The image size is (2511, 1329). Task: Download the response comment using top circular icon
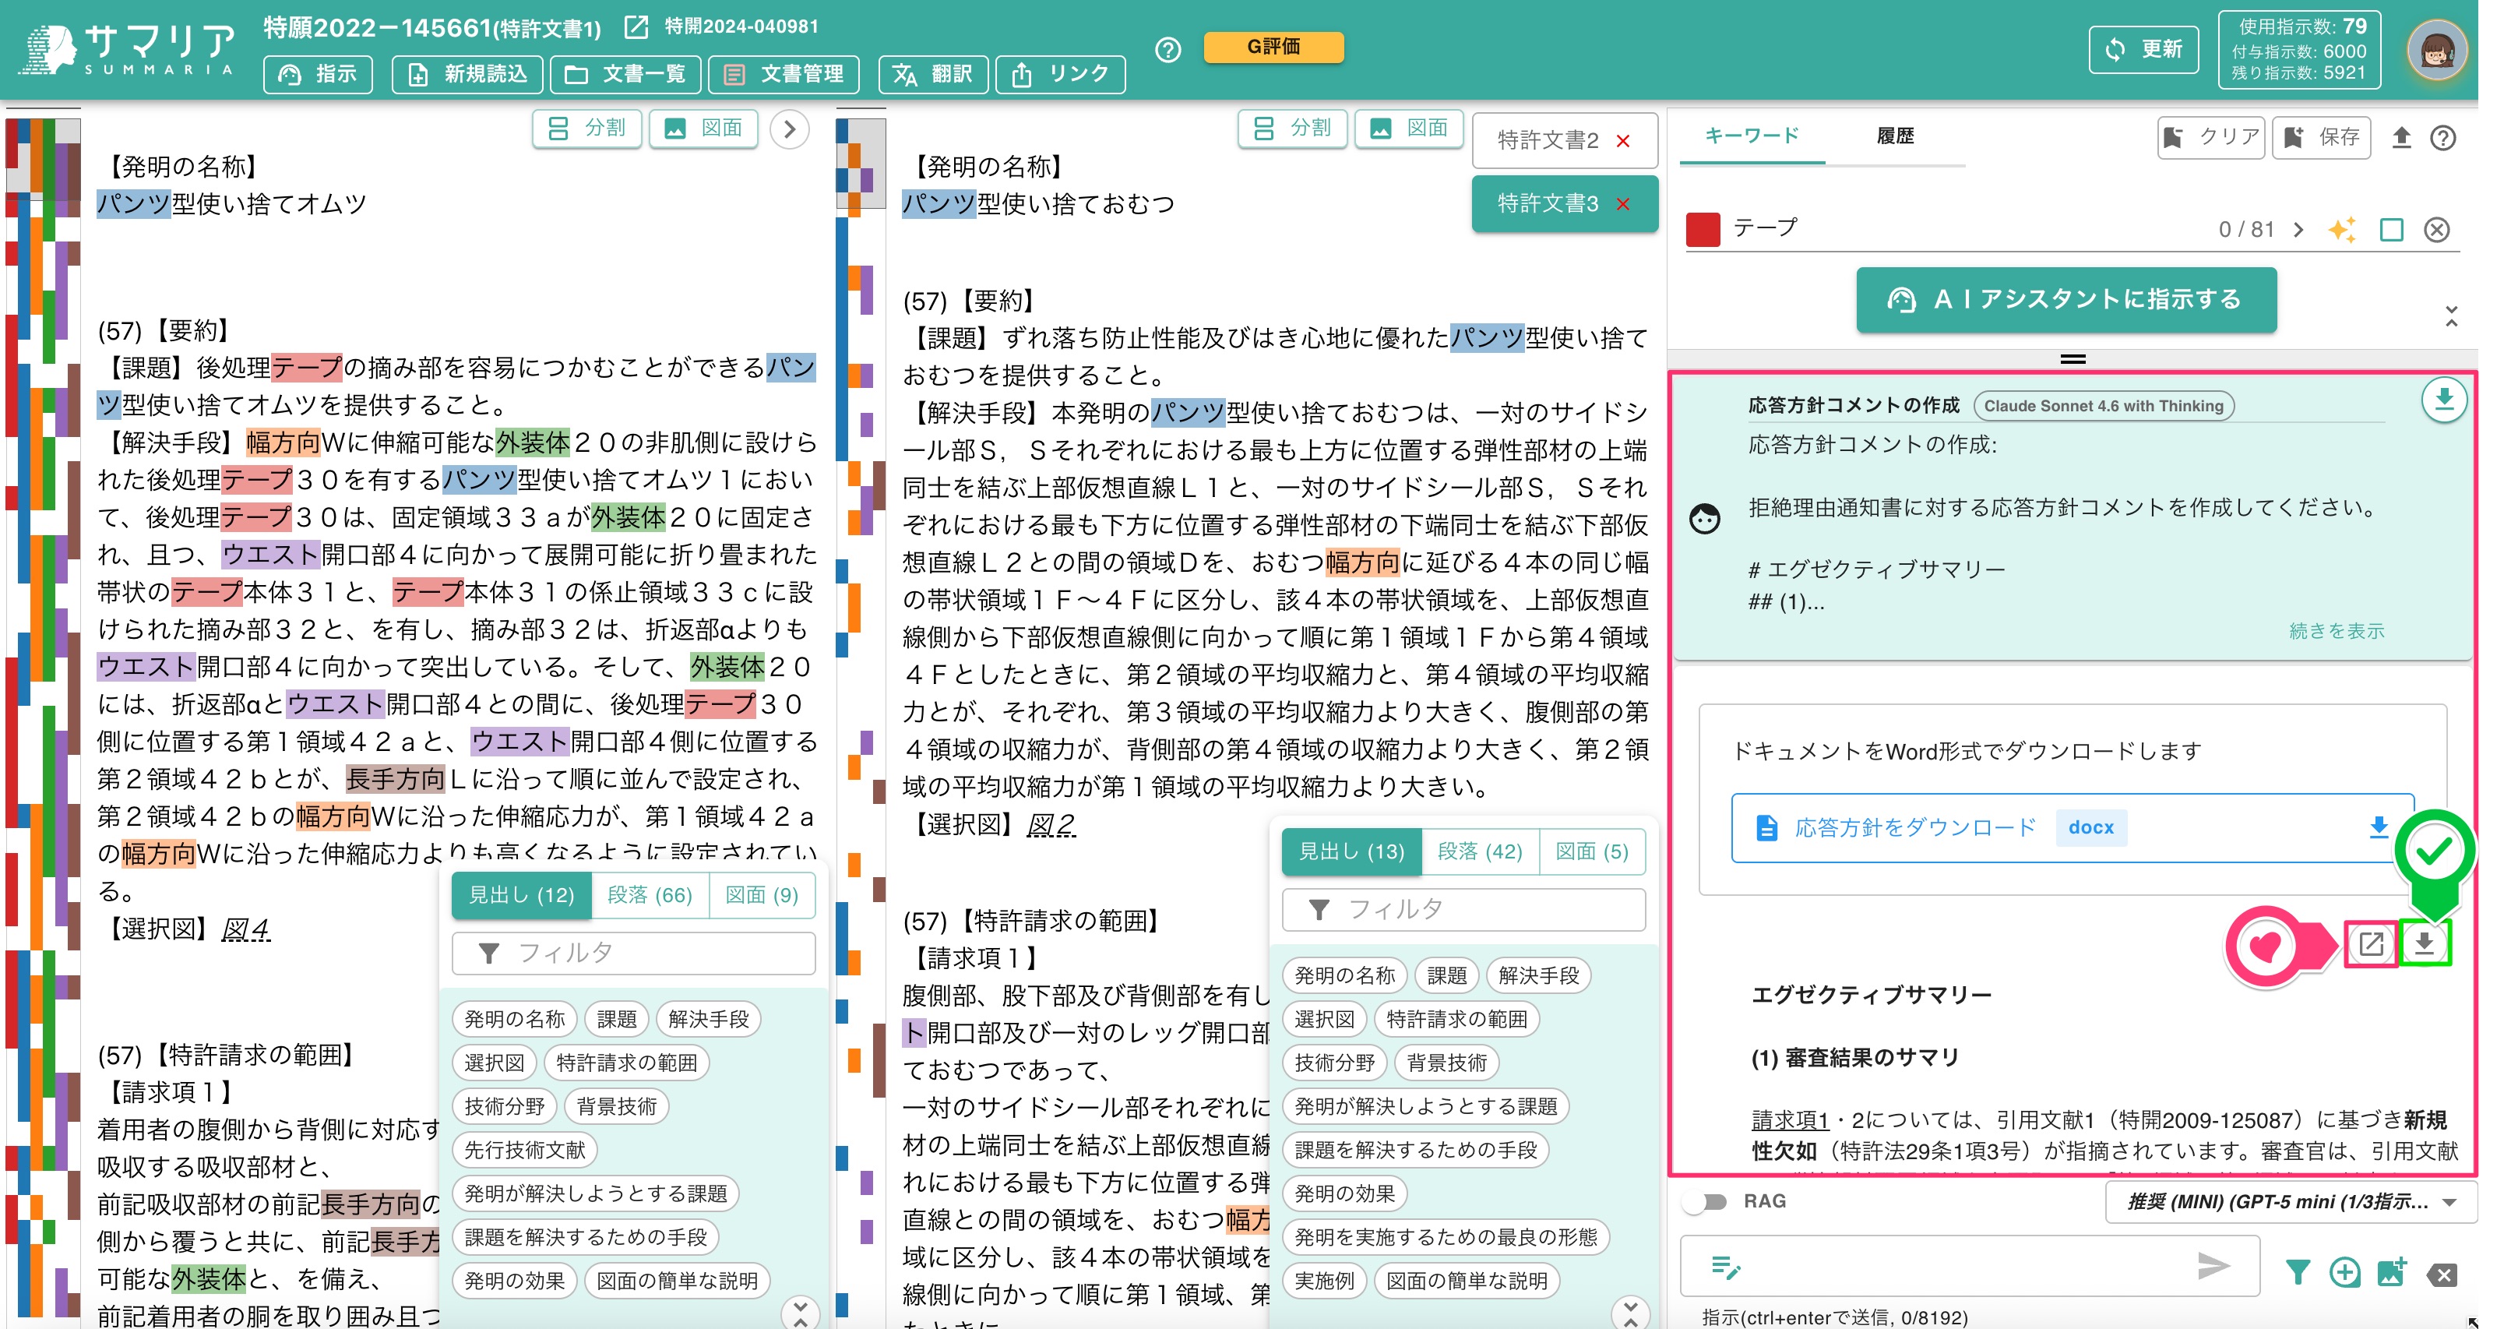click(2442, 400)
